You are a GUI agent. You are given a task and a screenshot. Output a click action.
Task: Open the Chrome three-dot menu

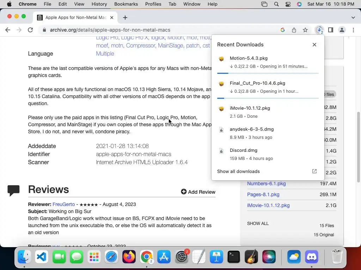click(353, 30)
